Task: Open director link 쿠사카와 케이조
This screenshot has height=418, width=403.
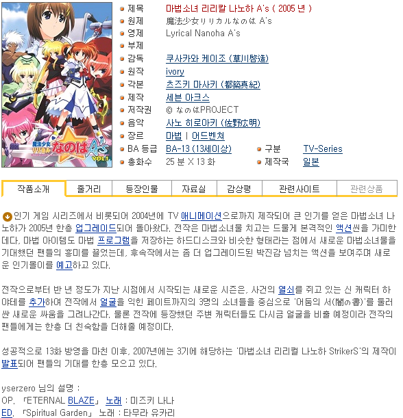Action: pyautogui.click(x=217, y=58)
